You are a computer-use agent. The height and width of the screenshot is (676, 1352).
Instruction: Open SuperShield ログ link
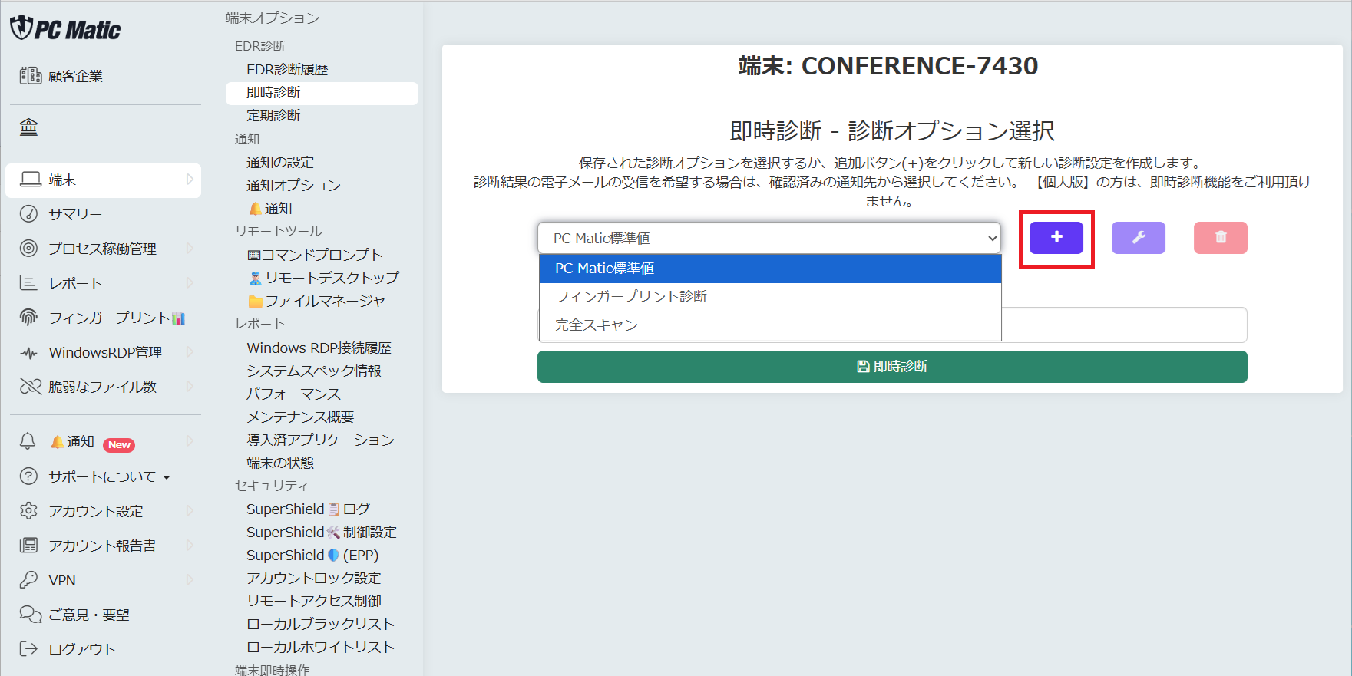pos(308,509)
